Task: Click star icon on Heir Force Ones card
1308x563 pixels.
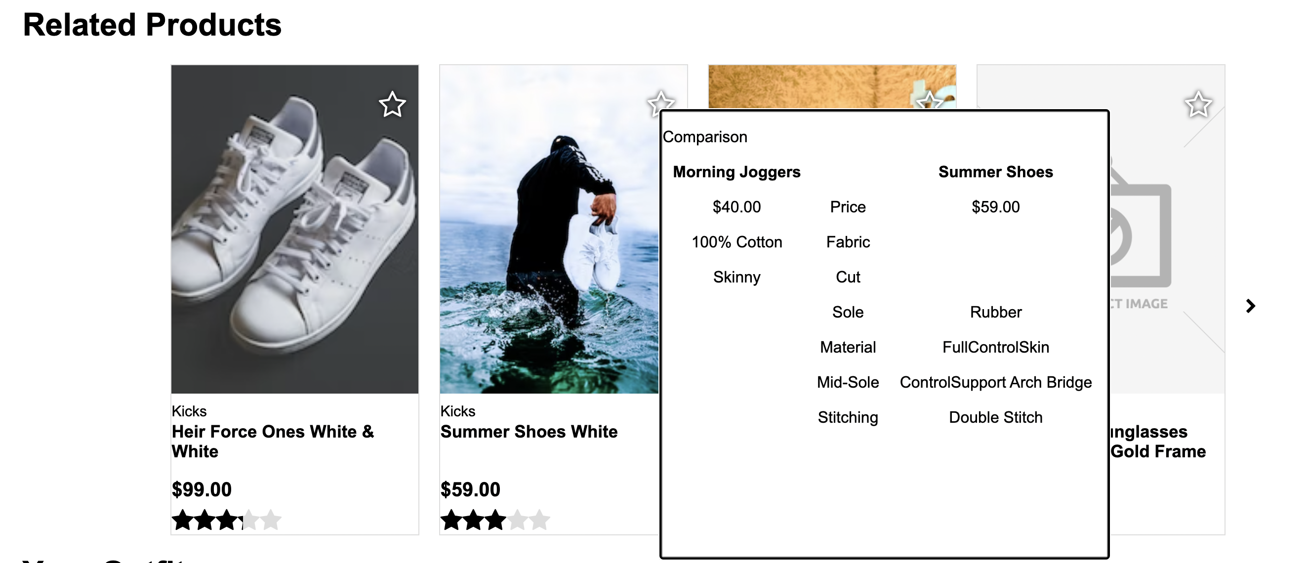Action: tap(392, 105)
